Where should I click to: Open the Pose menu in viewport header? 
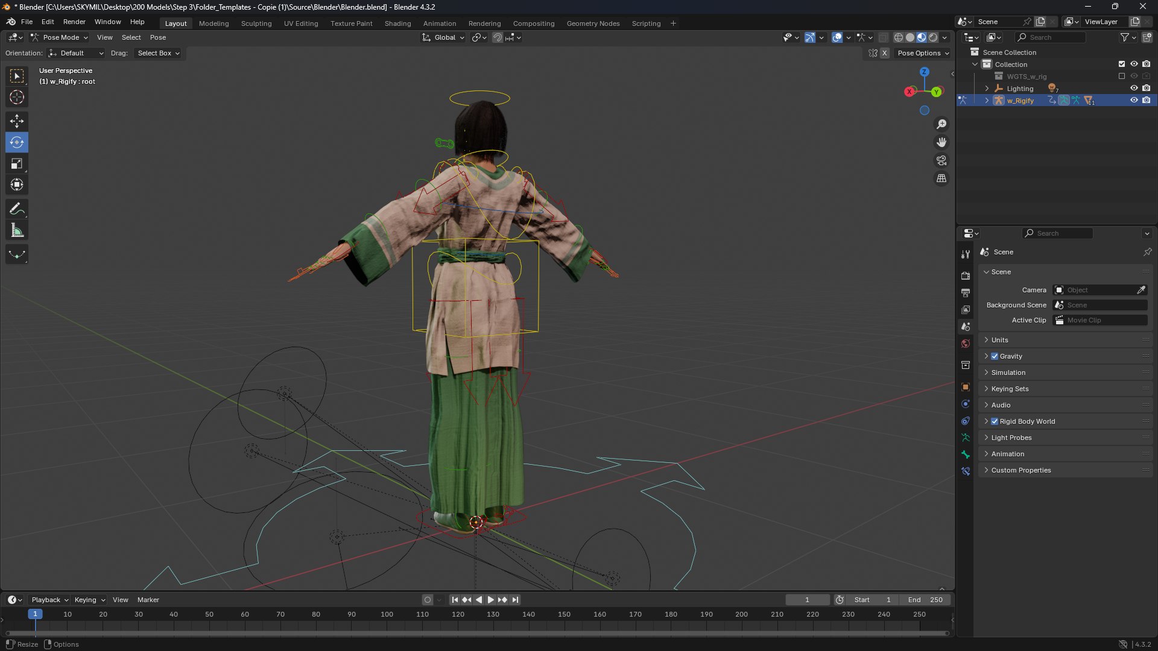pos(158,37)
